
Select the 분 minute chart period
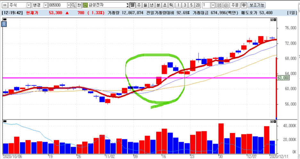158,5
